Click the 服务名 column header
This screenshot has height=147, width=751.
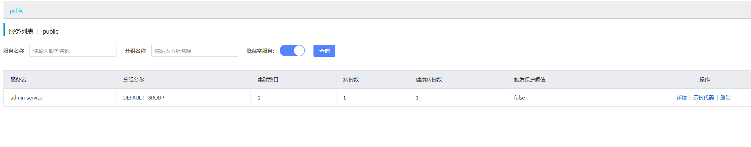click(18, 80)
